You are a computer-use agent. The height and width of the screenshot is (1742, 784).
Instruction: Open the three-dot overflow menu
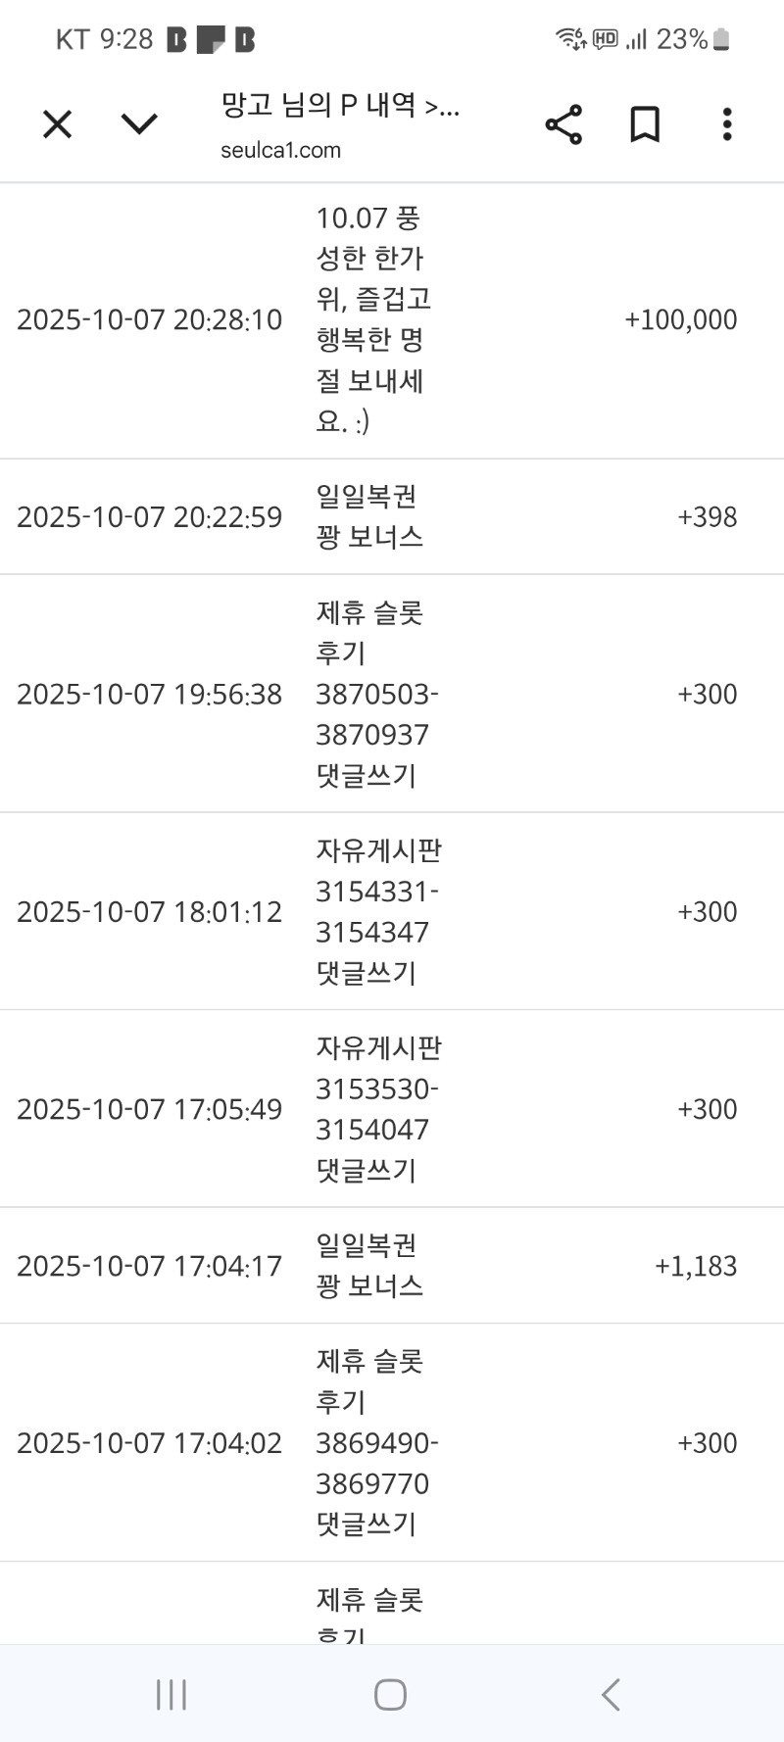pos(726,124)
